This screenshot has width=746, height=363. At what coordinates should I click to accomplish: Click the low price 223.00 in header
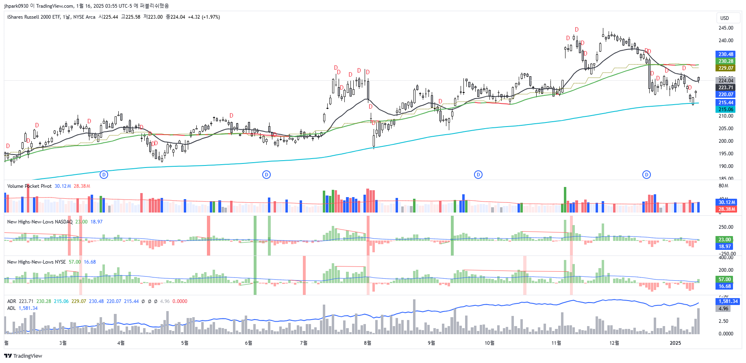pos(155,17)
